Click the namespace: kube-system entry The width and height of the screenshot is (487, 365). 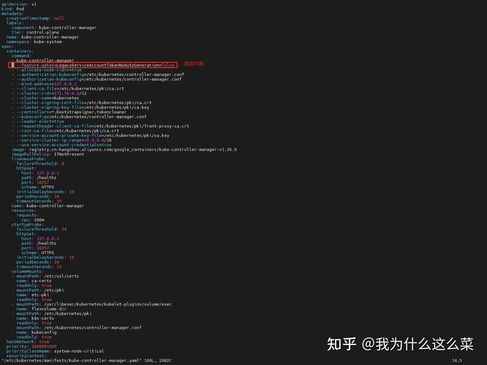[x=34, y=42]
